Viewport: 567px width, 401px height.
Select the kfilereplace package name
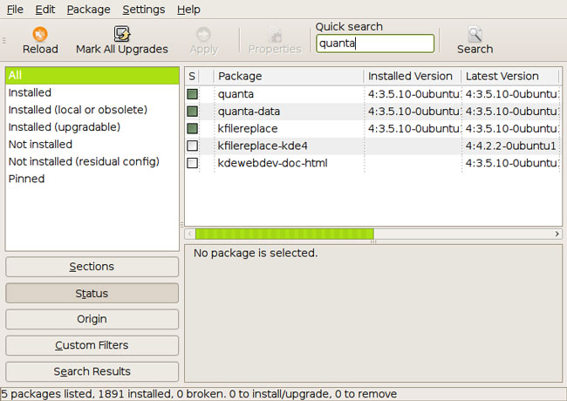click(x=248, y=129)
